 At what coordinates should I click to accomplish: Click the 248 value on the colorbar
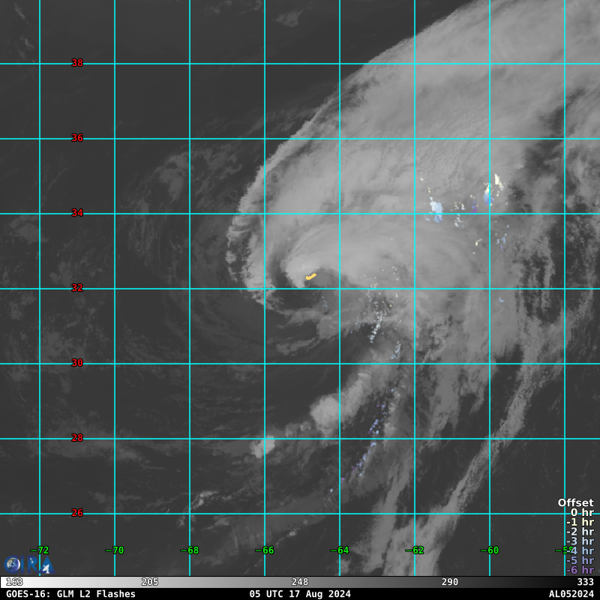click(x=300, y=582)
